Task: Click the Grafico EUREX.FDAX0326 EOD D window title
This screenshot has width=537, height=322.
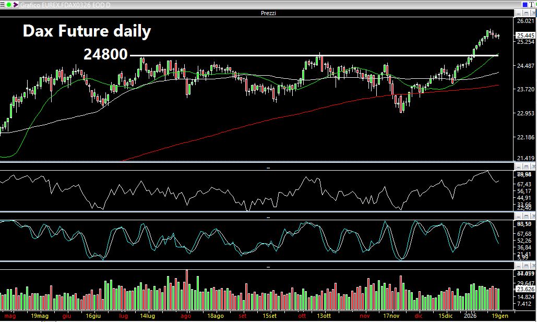Action: coord(65,5)
